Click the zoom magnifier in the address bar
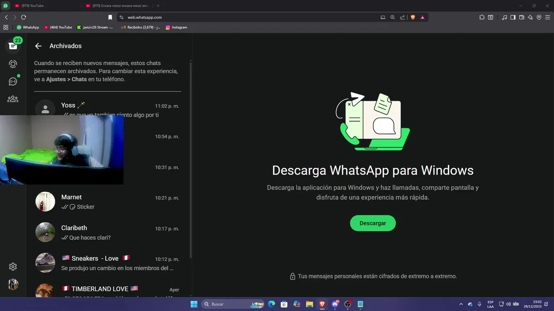This screenshot has height=311, width=554. tap(393, 17)
